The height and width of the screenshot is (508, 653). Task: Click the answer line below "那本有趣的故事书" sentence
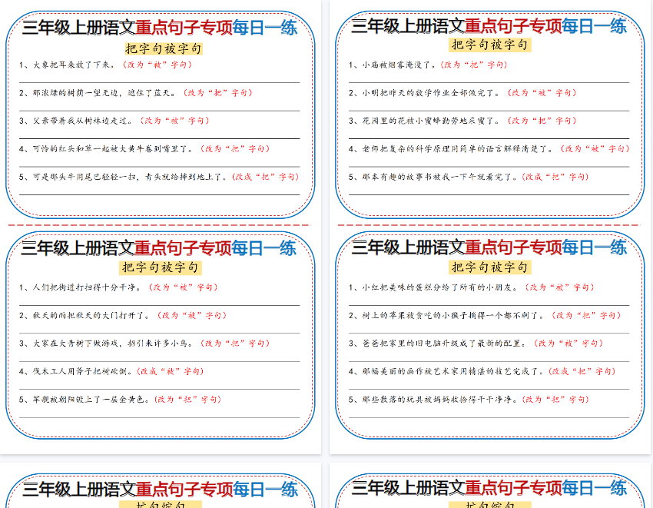coord(489,194)
